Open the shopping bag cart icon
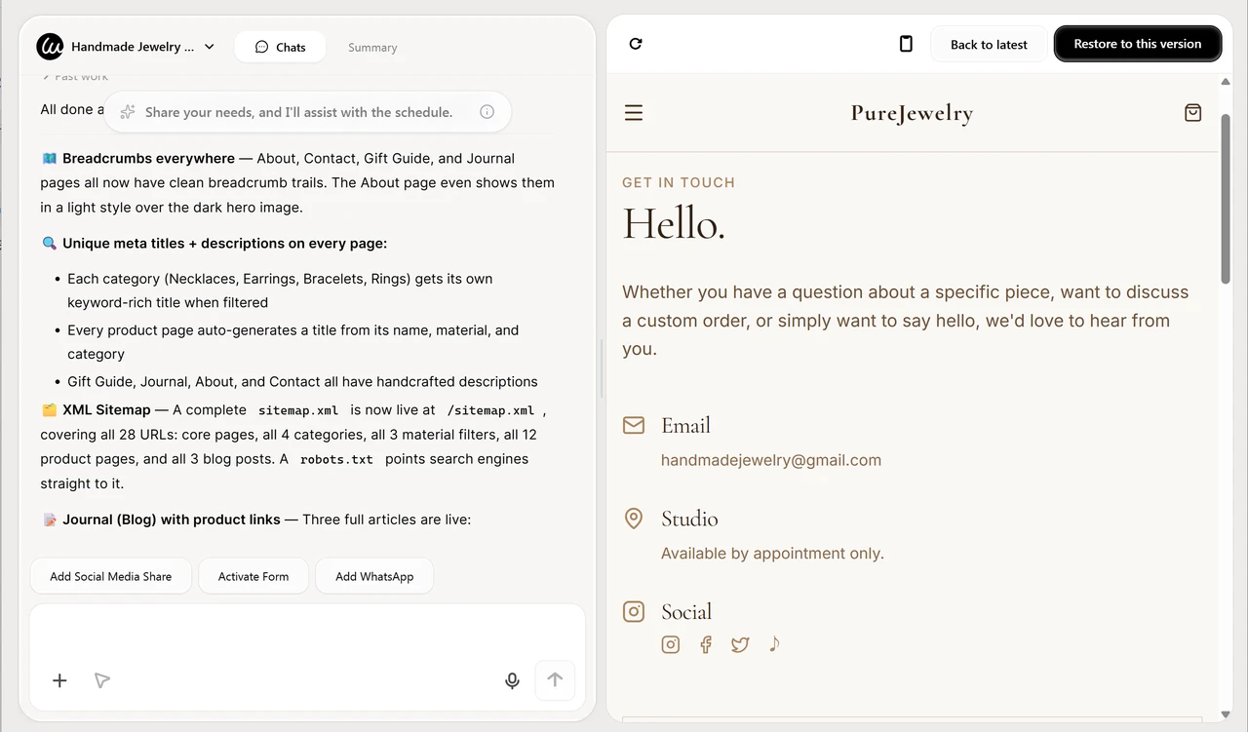This screenshot has height=732, width=1248. click(x=1192, y=113)
